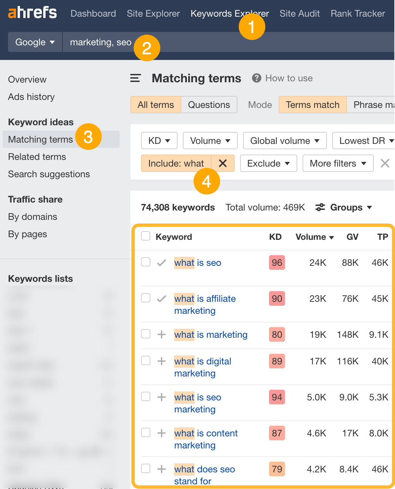This screenshot has width=395, height=489.
Task: Open Site Audit from the top navigation
Action: [x=299, y=14]
